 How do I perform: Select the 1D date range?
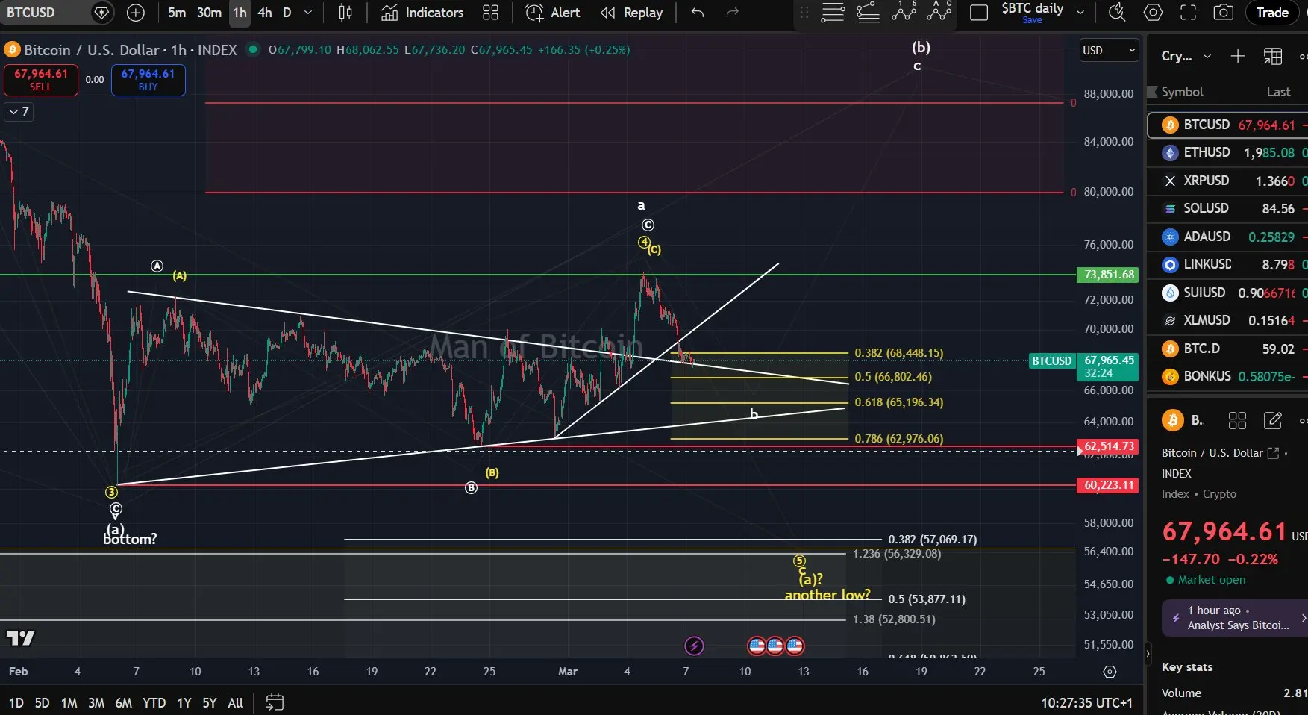(x=16, y=703)
